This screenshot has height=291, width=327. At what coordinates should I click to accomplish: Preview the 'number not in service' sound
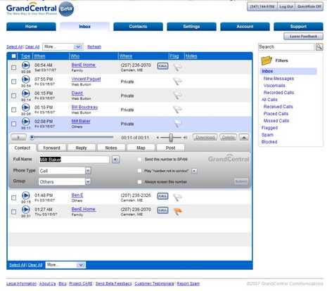tap(194, 171)
